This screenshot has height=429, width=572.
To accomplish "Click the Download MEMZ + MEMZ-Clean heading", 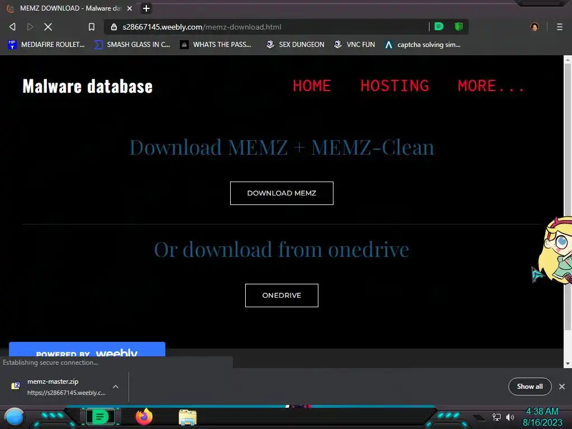I will (x=282, y=147).
